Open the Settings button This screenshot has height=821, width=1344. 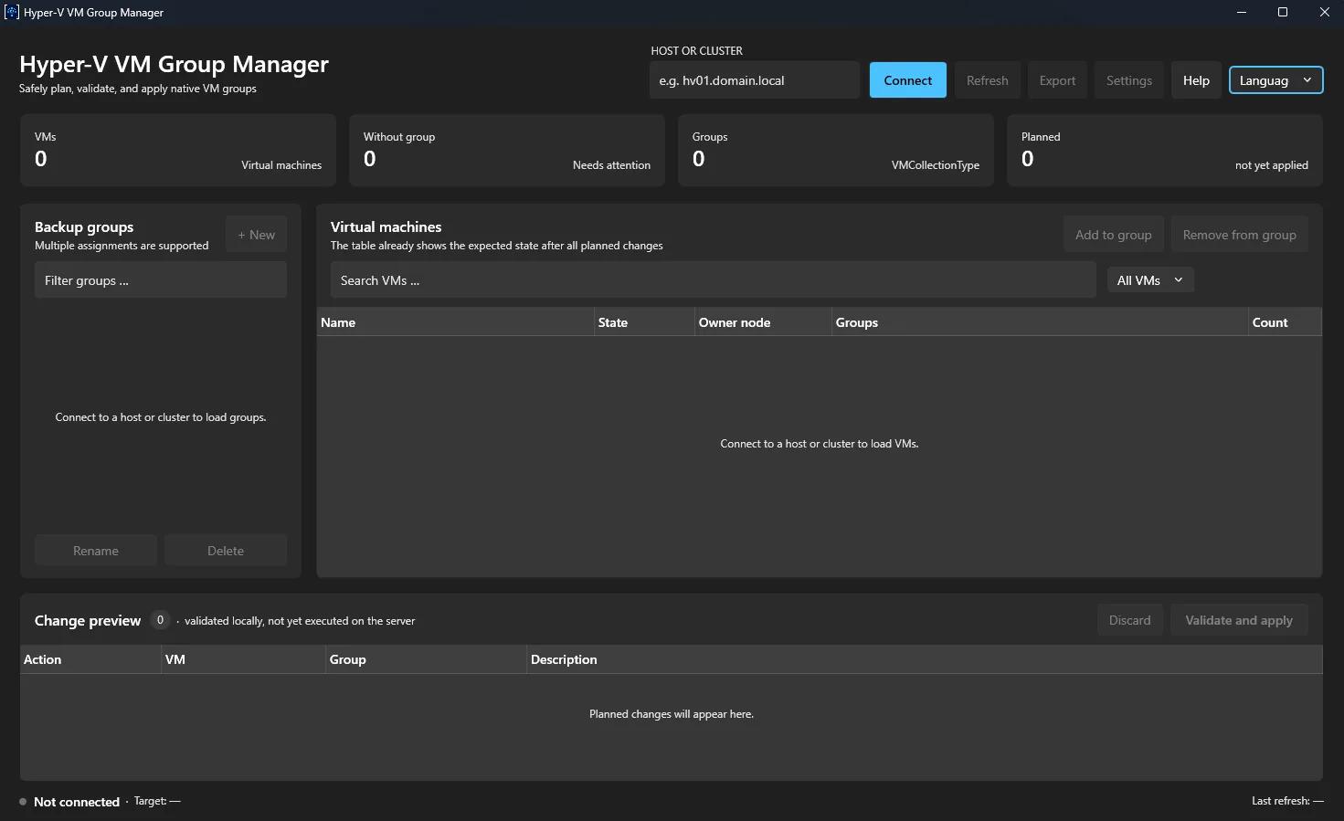[x=1128, y=80]
